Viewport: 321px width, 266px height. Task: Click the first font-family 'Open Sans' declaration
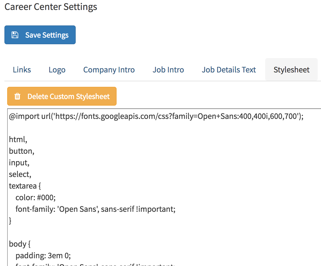pyautogui.click(x=95, y=209)
